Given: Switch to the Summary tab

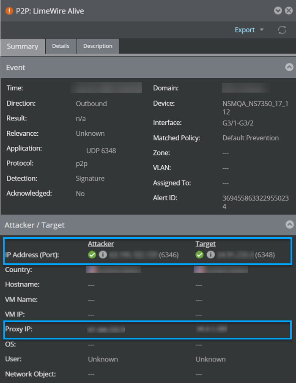Looking at the screenshot, I should [22, 46].
